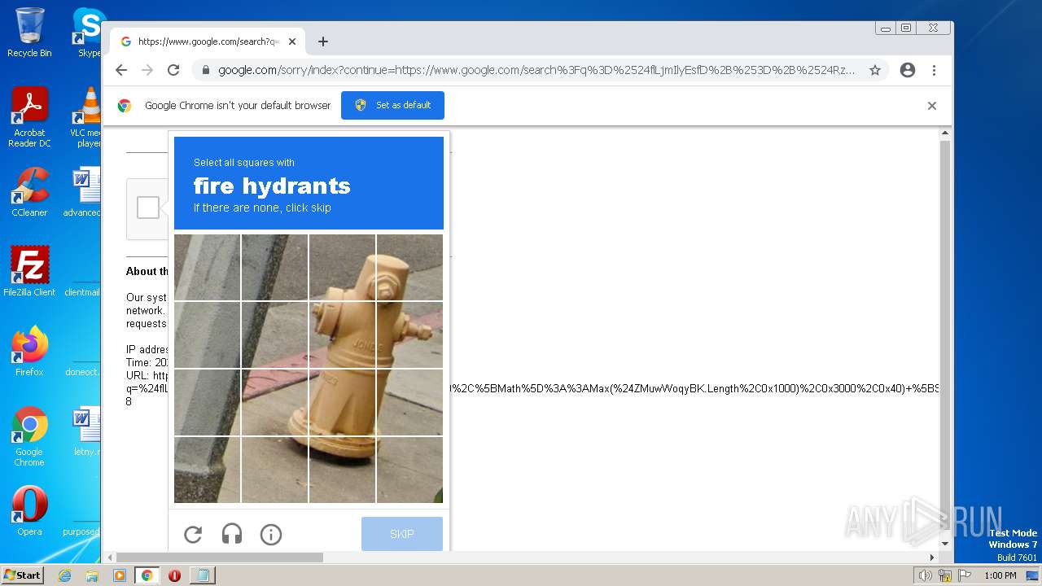Launch Firefox from desktop
This screenshot has height=586, width=1042.
[x=29, y=351]
